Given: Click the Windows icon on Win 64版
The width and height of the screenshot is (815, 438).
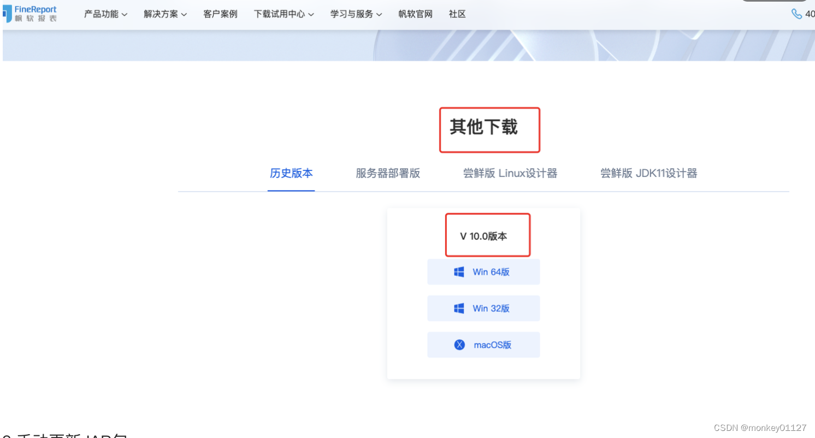Looking at the screenshot, I should pos(459,272).
